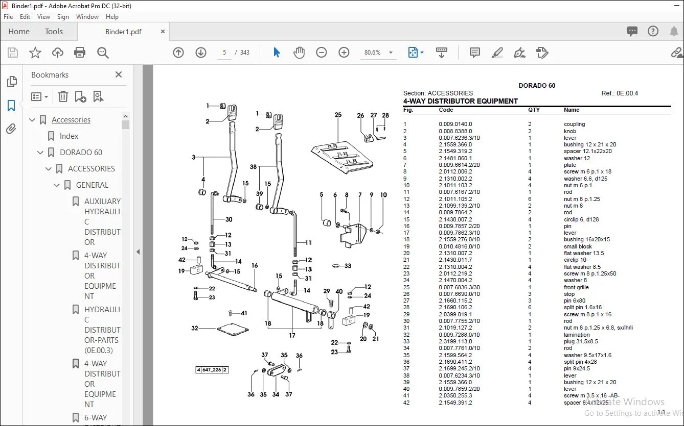Screen dimensions: 684x426
Task: Click the fit page view icon
Action: [413, 53]
